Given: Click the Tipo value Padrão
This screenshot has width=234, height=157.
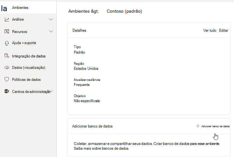Looking at the screenshot, I should pos(79,52).
